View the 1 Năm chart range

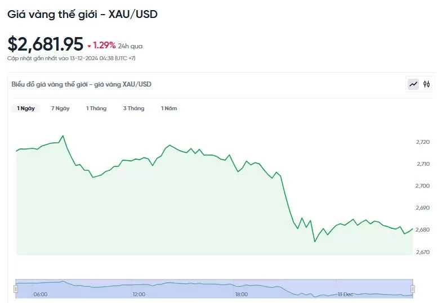(x=169, y=108)
